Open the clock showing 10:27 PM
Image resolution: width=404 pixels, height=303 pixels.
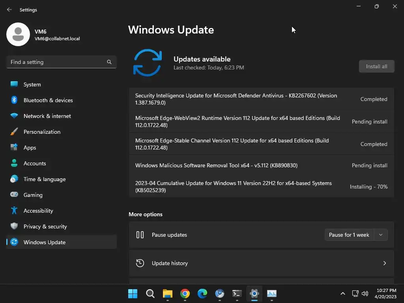tap(385, 294)
